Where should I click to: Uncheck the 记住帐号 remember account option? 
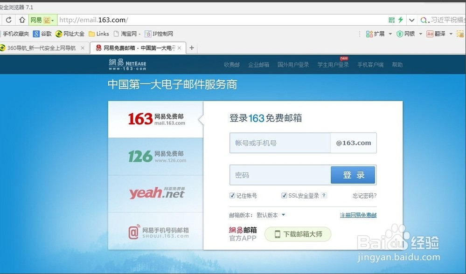point(232,195)
